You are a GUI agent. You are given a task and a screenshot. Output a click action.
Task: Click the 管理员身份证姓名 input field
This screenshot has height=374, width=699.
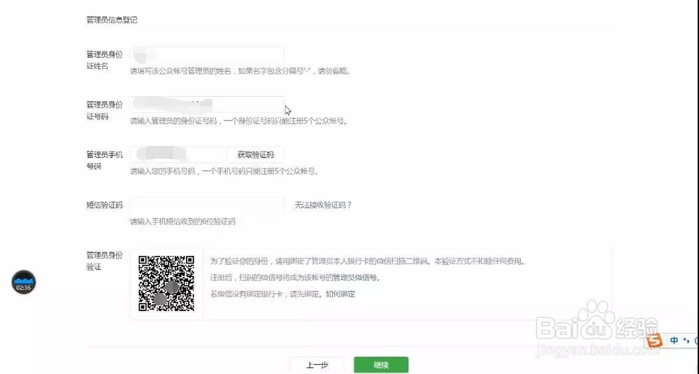pos(207,54)
